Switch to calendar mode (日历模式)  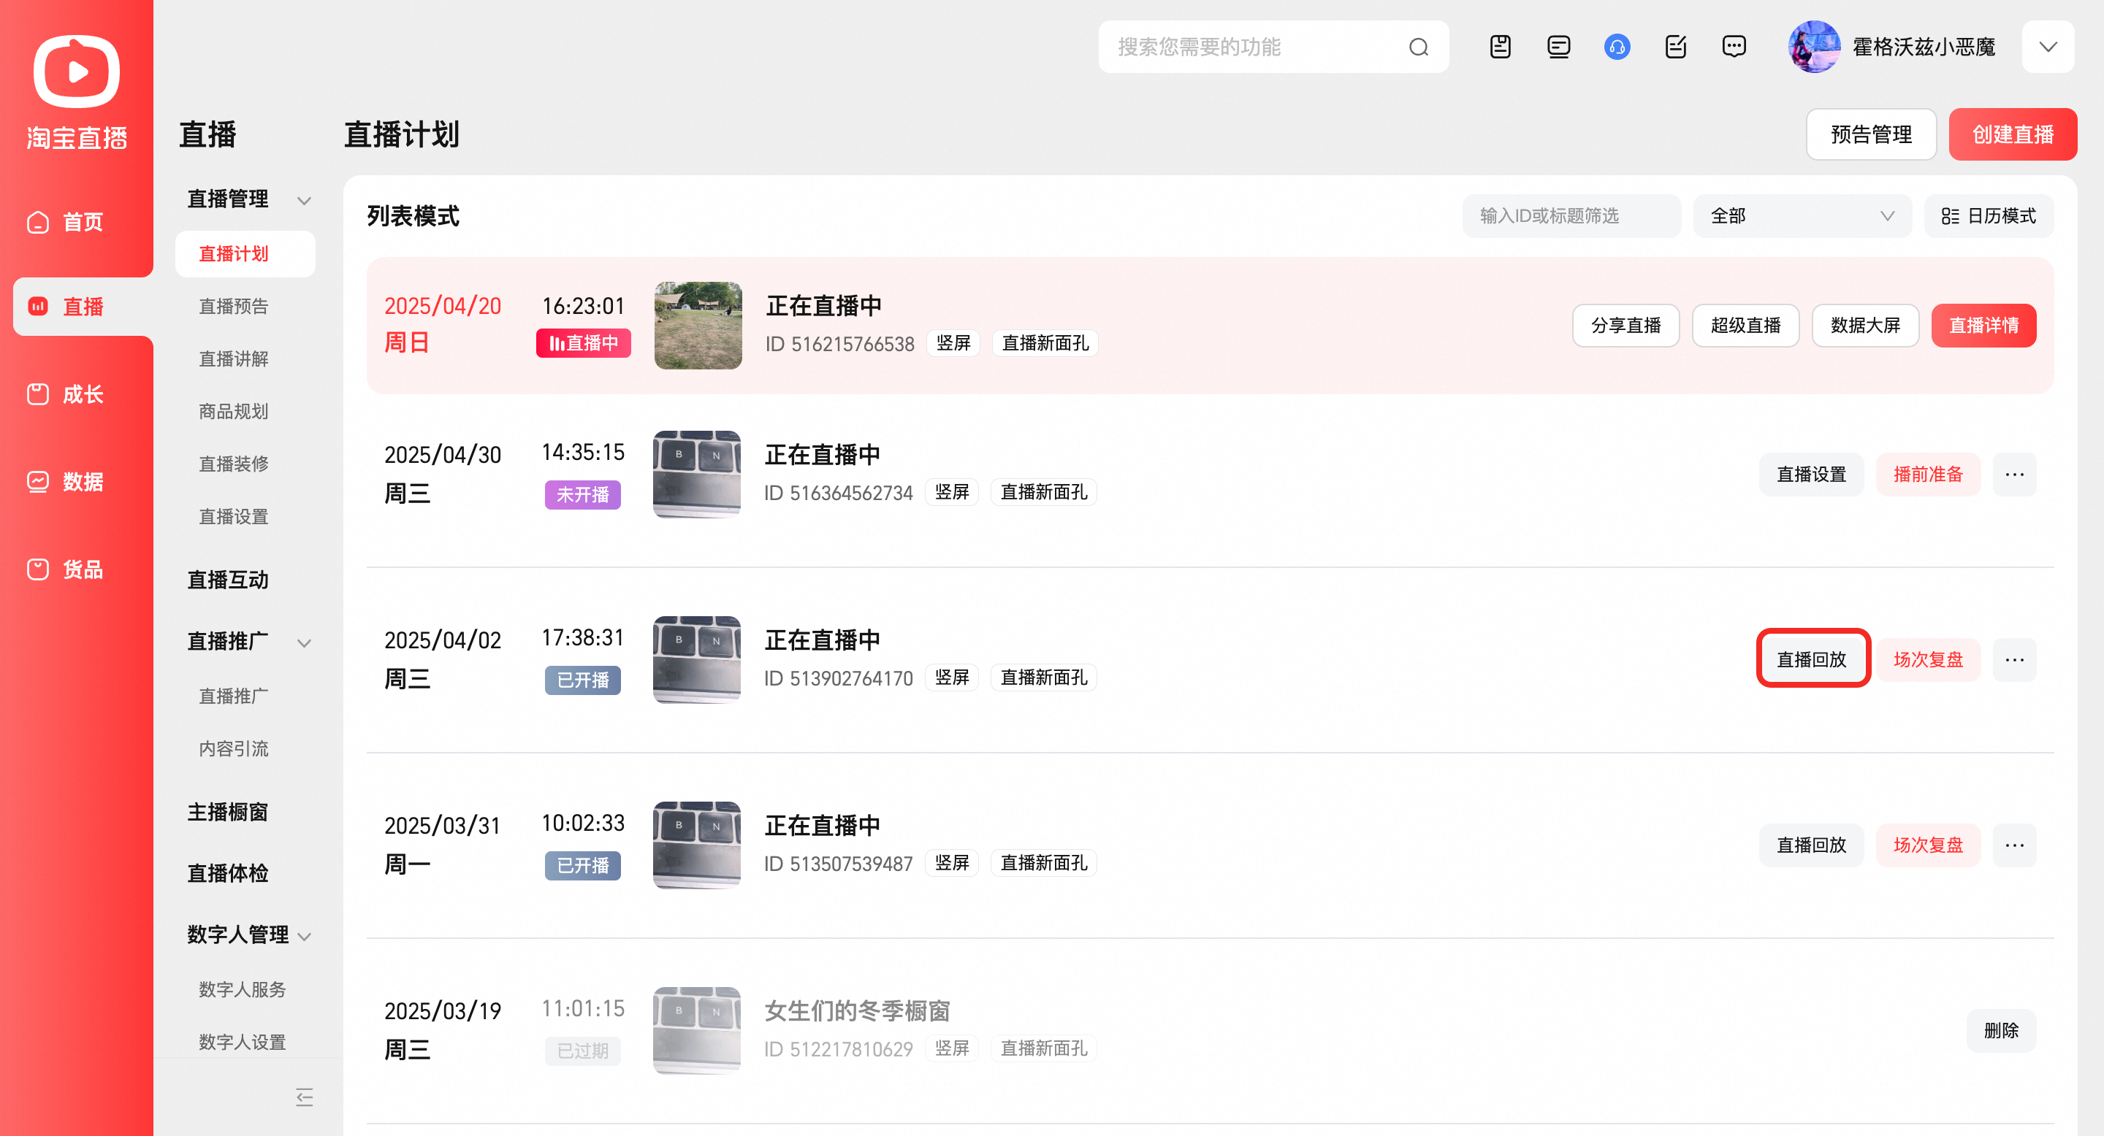pos(1988,216)
